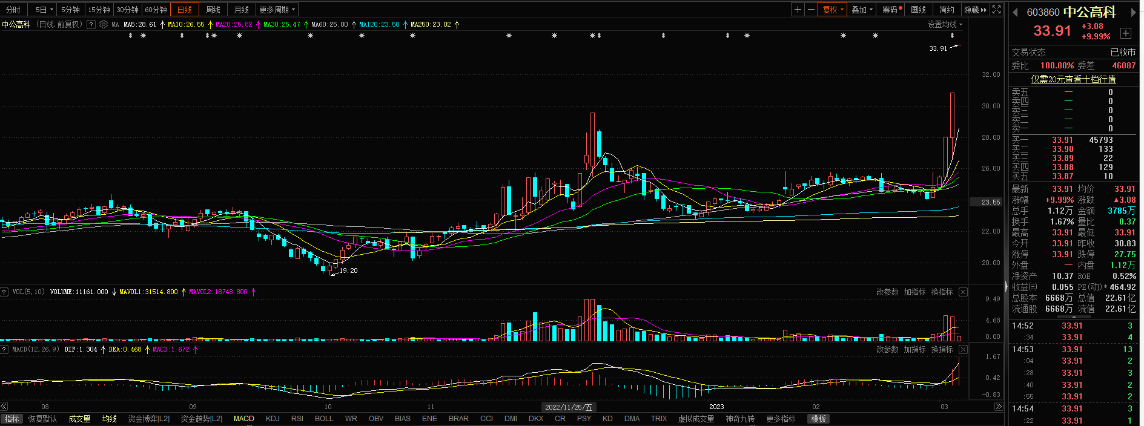Toggle 筹码 chip distribution panel
Image resolution: width=1144 pixels, height=426 pixels.
point(891,10)
